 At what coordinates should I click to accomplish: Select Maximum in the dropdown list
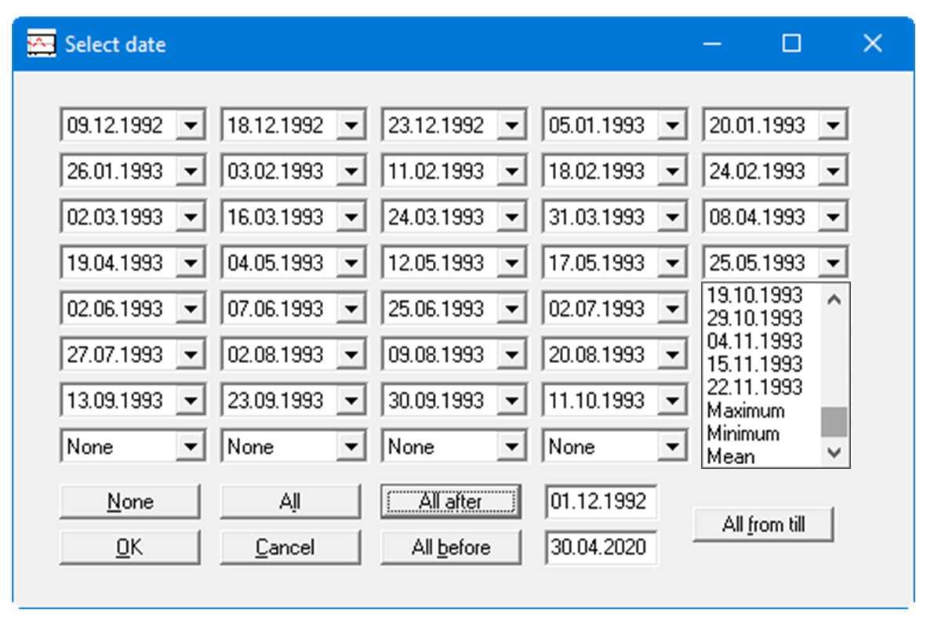(745, 411)
